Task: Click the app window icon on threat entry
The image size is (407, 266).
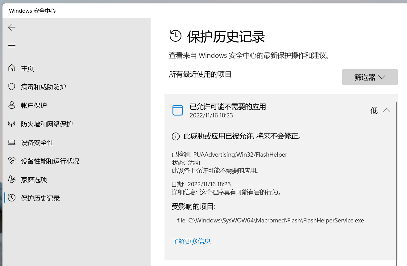Action: (178, 110)
